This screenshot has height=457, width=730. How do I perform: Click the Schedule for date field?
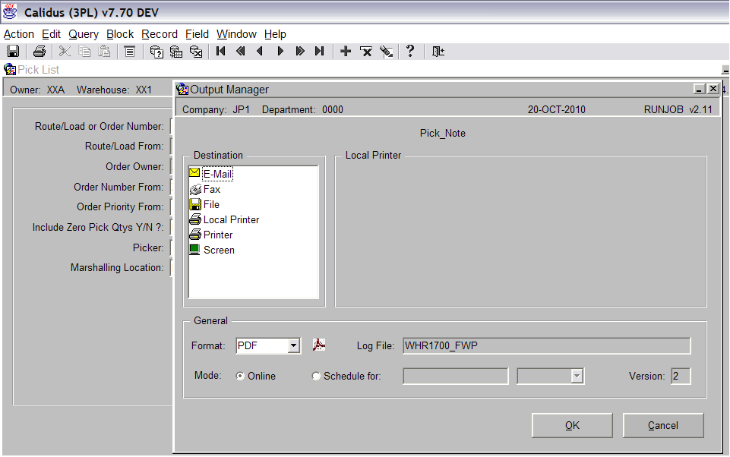point(455,376)
